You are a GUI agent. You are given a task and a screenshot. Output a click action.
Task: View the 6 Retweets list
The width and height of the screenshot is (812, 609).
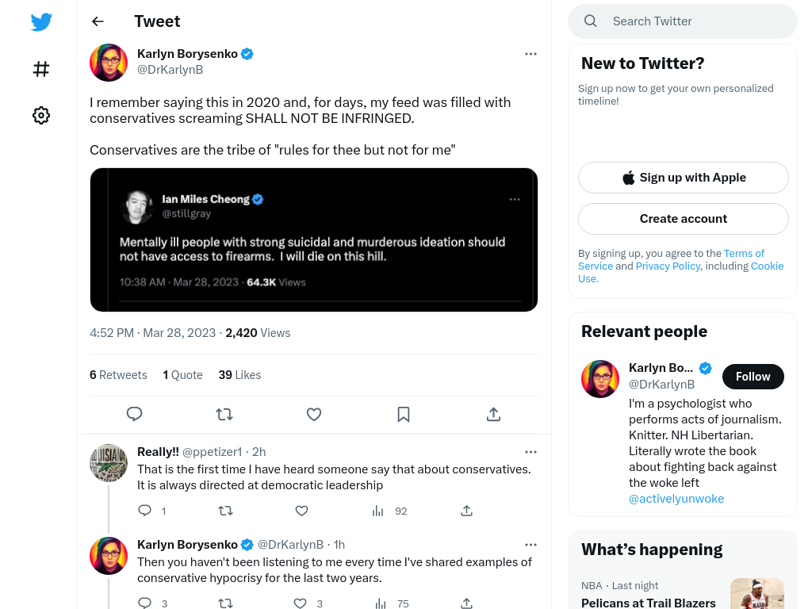point(118,375)
